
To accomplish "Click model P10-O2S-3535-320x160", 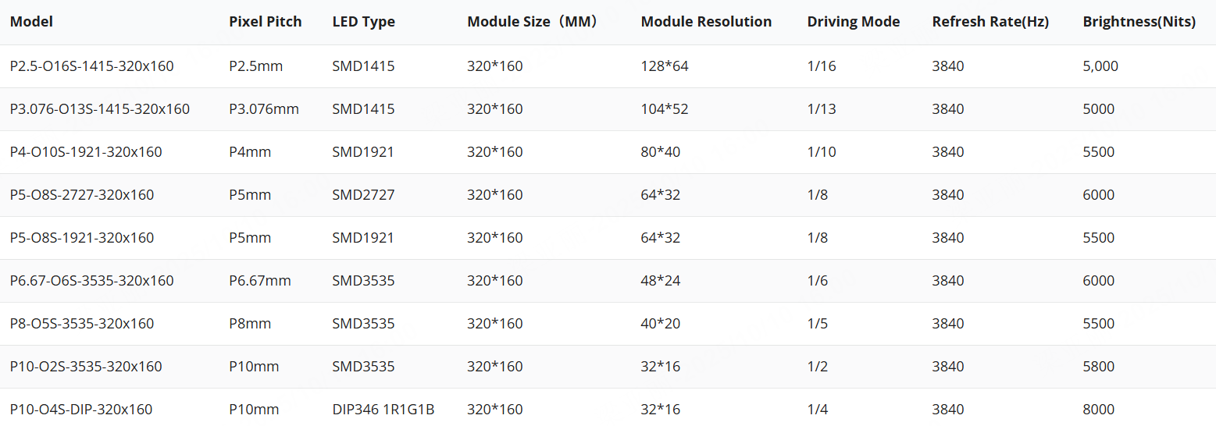I will [x=86, y=367].
